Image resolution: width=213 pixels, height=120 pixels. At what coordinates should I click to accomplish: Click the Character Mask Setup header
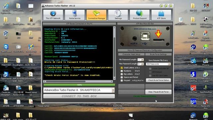131,54
